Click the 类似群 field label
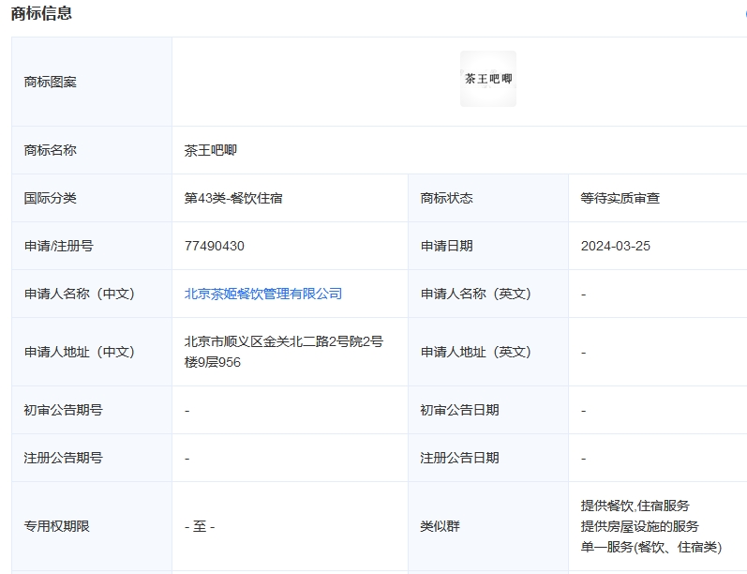 tap(440, 526)
